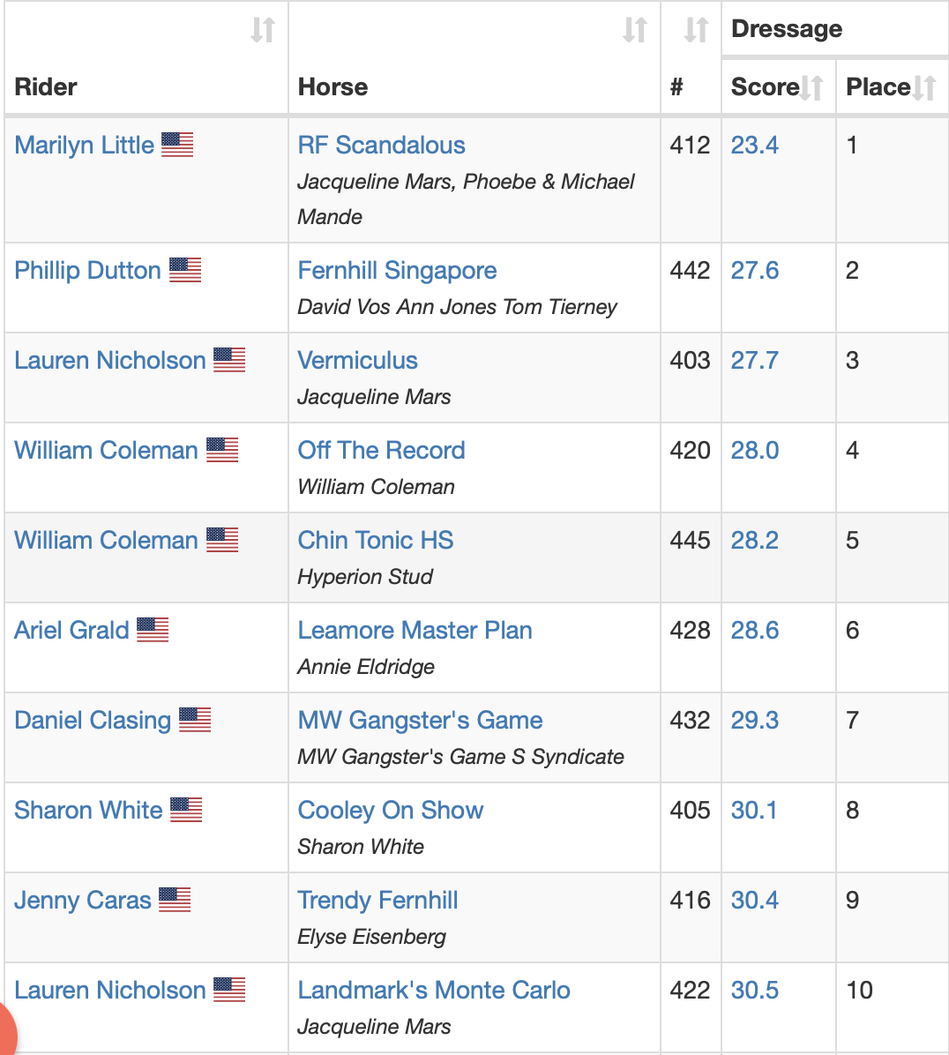Image resolution: width=949 pixels, height=1055 pixels.
Task: View score 30.1 for Cooley On Show
Action: tap(754, 810)
